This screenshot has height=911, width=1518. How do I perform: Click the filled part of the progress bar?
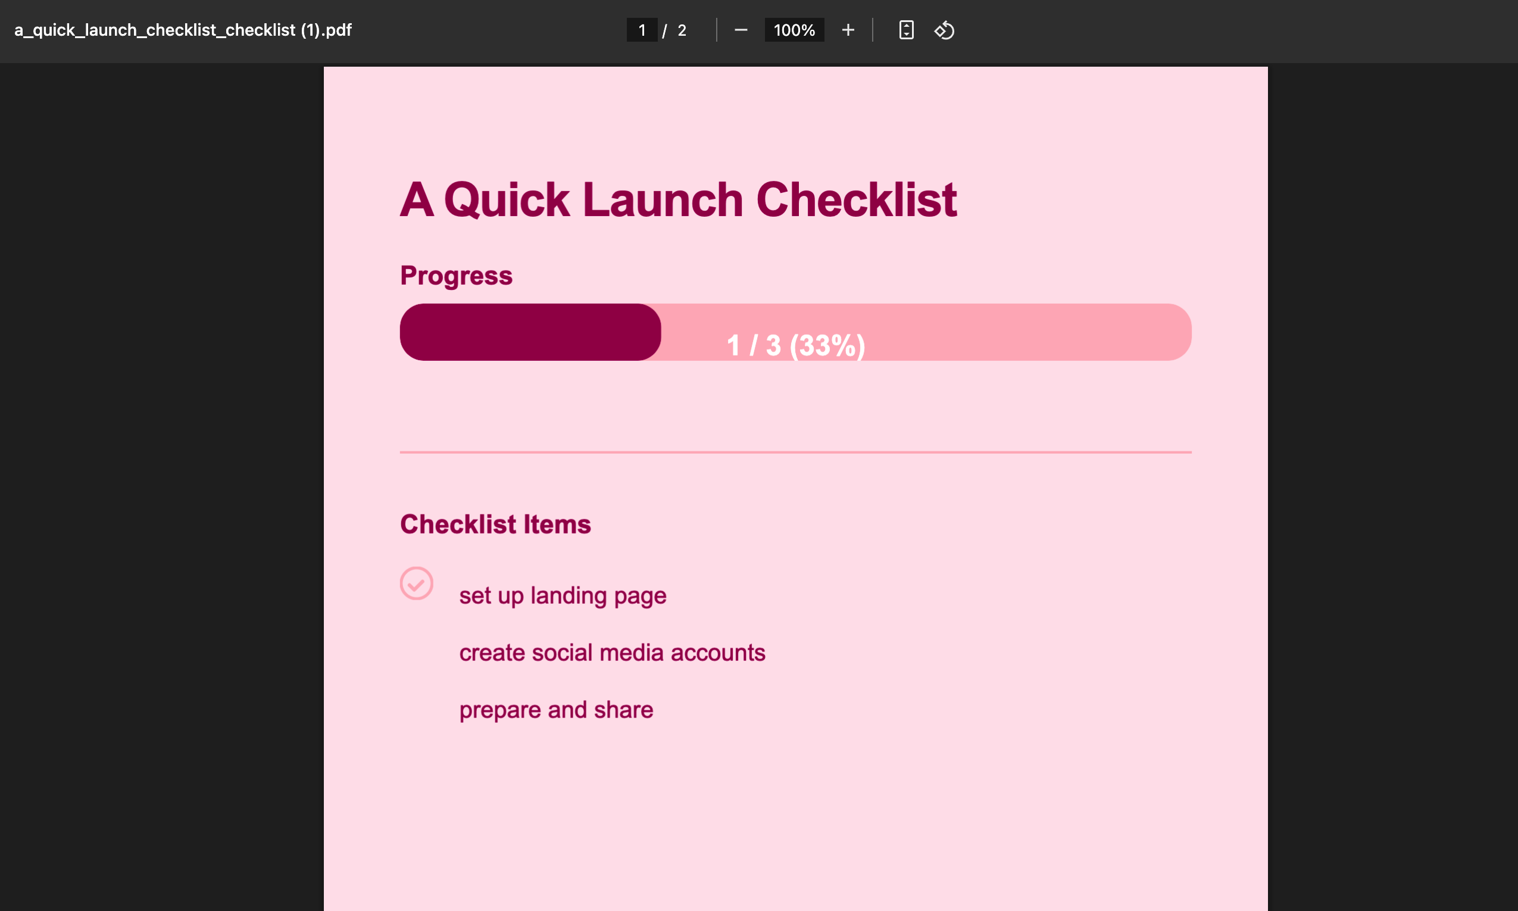[531, 332]
